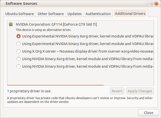Open the Other Software tab
The height and width of the screenshot is (118, 161).
51,14
